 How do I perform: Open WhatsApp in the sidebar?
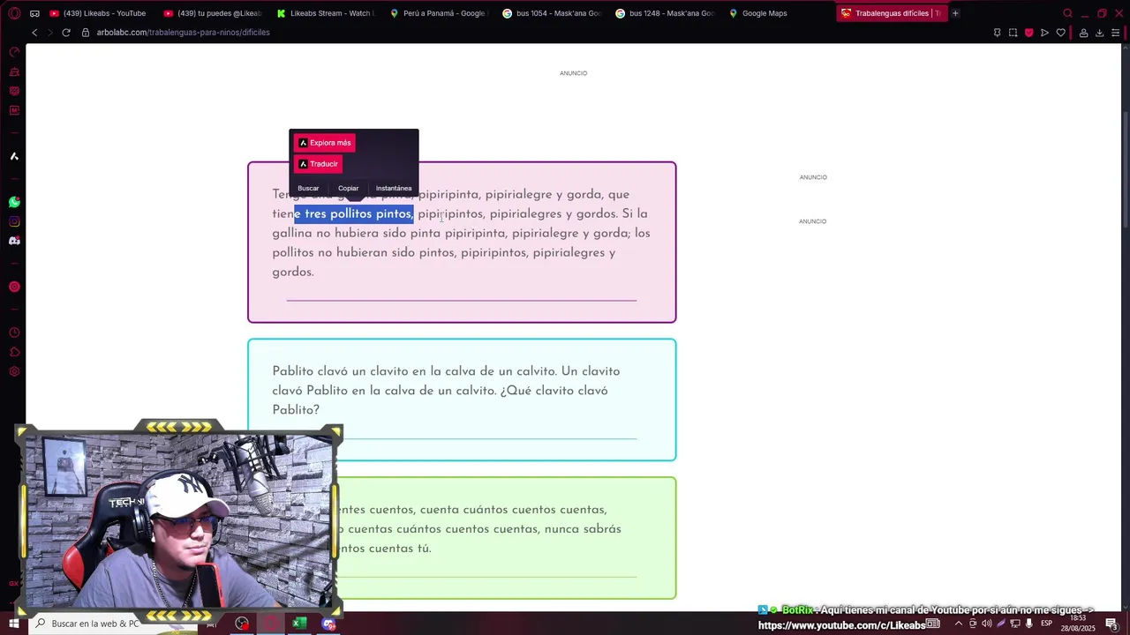click(14, 202)
